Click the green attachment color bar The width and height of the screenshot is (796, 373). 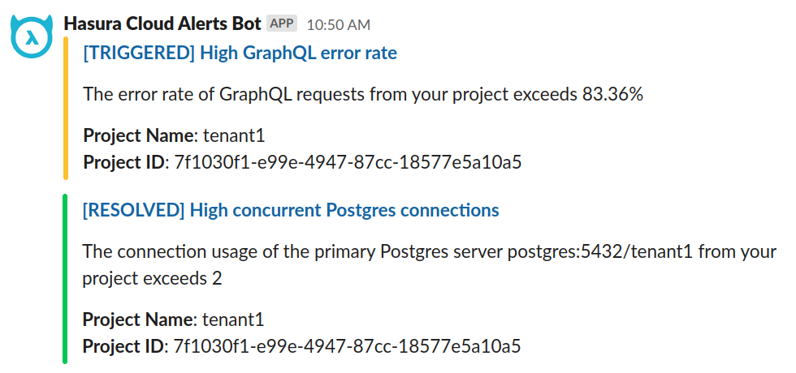click(64, 277)
